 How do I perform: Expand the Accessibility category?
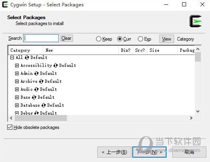[17, 65]
